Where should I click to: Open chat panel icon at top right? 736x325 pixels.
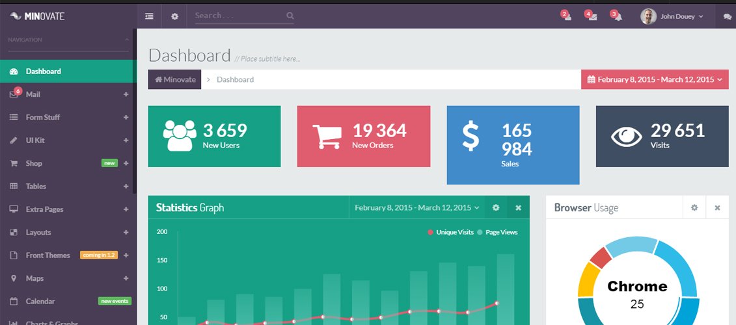coord(727,17)
